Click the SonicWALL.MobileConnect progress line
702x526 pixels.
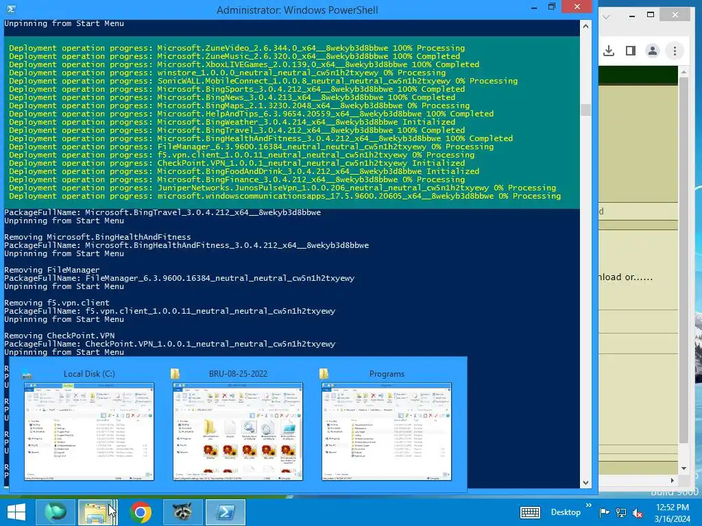coord(263,81)
